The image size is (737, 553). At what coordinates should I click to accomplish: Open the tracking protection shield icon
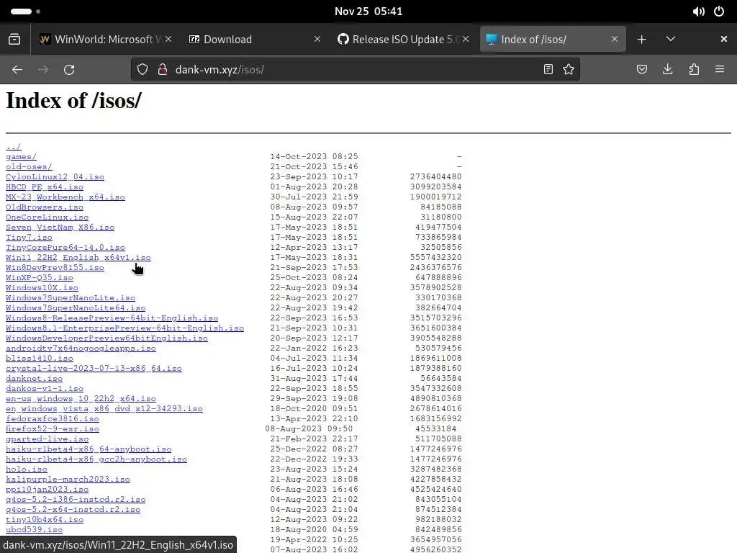(143, 70)
